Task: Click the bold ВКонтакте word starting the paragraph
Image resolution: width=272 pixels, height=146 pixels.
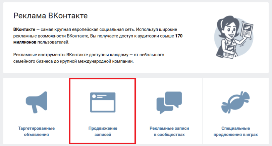Action: point(24,29)
